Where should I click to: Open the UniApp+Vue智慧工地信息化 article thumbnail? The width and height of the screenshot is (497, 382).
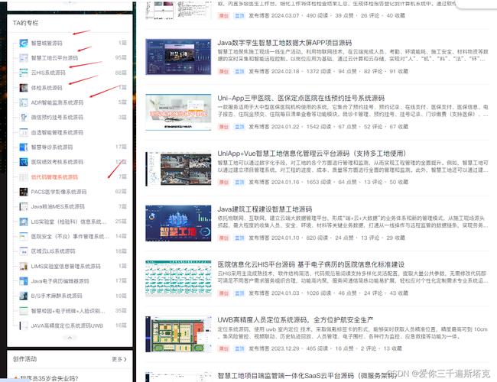[178, 169]
